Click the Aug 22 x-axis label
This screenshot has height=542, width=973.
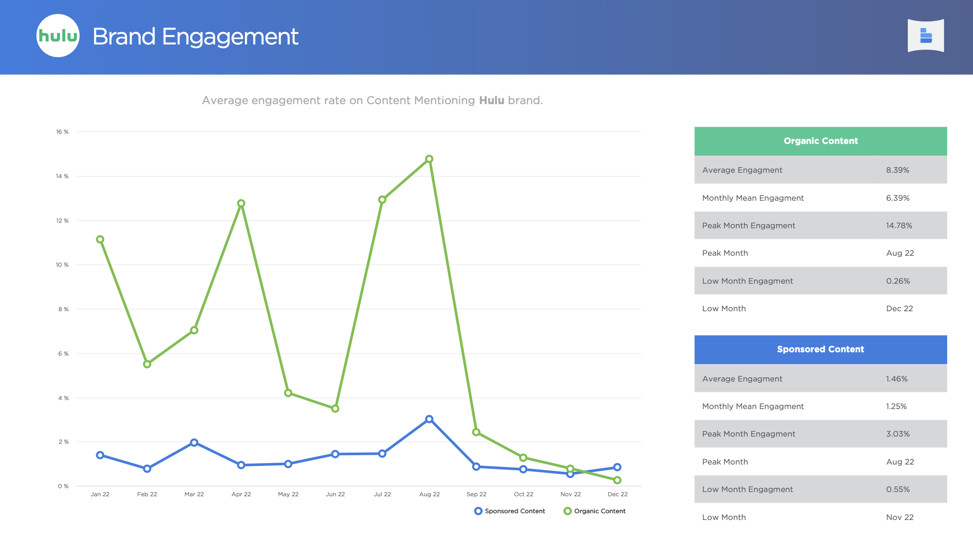coord(429,494)
